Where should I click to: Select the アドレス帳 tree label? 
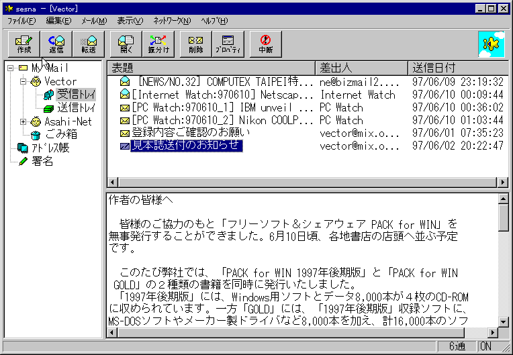click(50, 148)
